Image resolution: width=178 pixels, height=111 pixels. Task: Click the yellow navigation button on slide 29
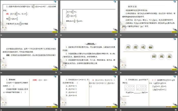pos(115,32)
